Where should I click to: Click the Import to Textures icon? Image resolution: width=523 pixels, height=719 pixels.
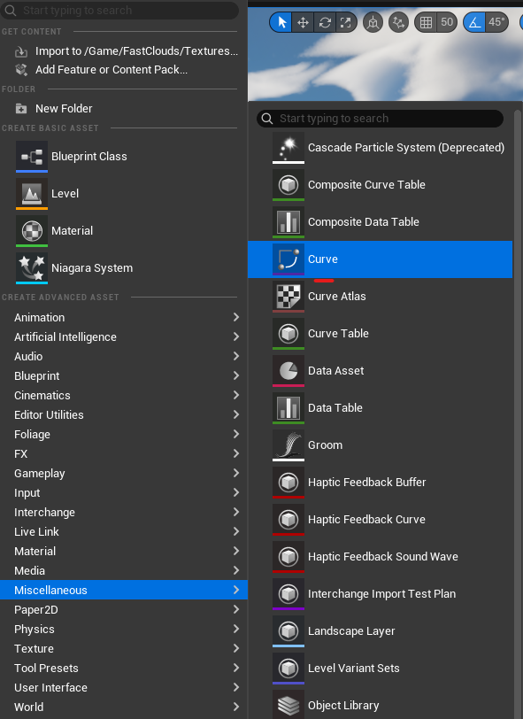[21, 51]
